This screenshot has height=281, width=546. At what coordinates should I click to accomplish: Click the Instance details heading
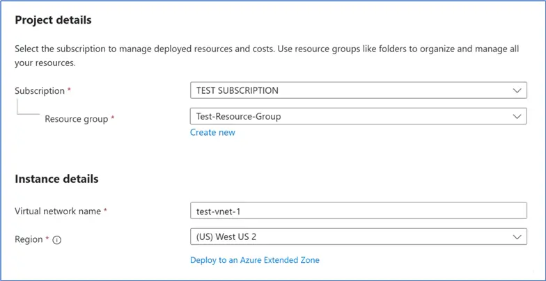56,179
